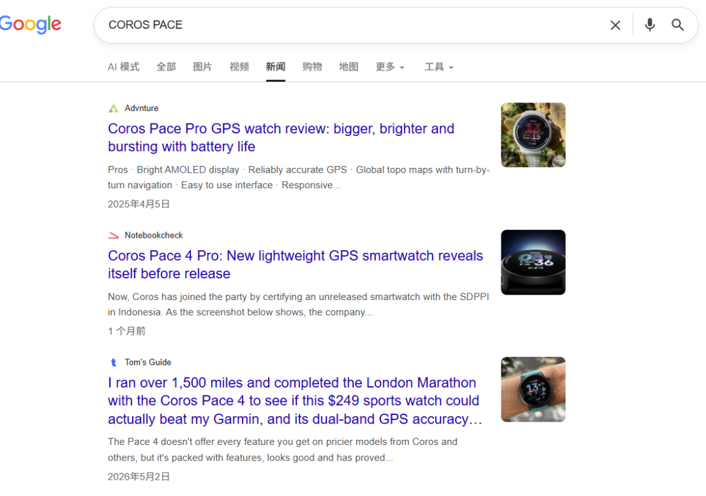The width and height of the screenshot is (706, 496).
Task: Click the snippet starting 'Now, Coros has joined'
Action: (298, 305)
